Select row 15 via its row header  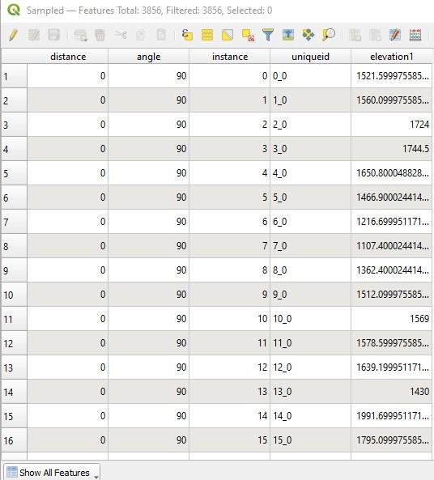click(14, 416)
